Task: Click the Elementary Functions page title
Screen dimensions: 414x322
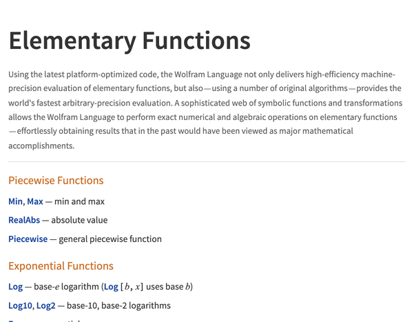Action: [130, 41]
